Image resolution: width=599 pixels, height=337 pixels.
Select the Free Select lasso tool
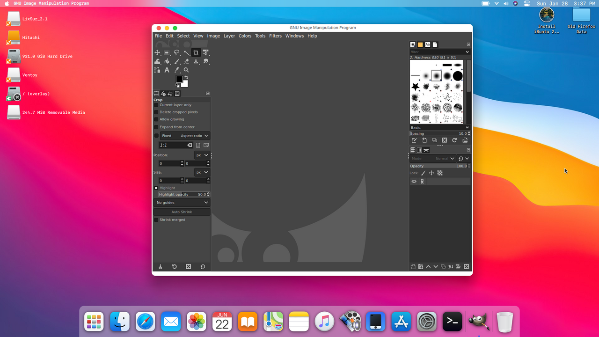click(x=176, y=52)
